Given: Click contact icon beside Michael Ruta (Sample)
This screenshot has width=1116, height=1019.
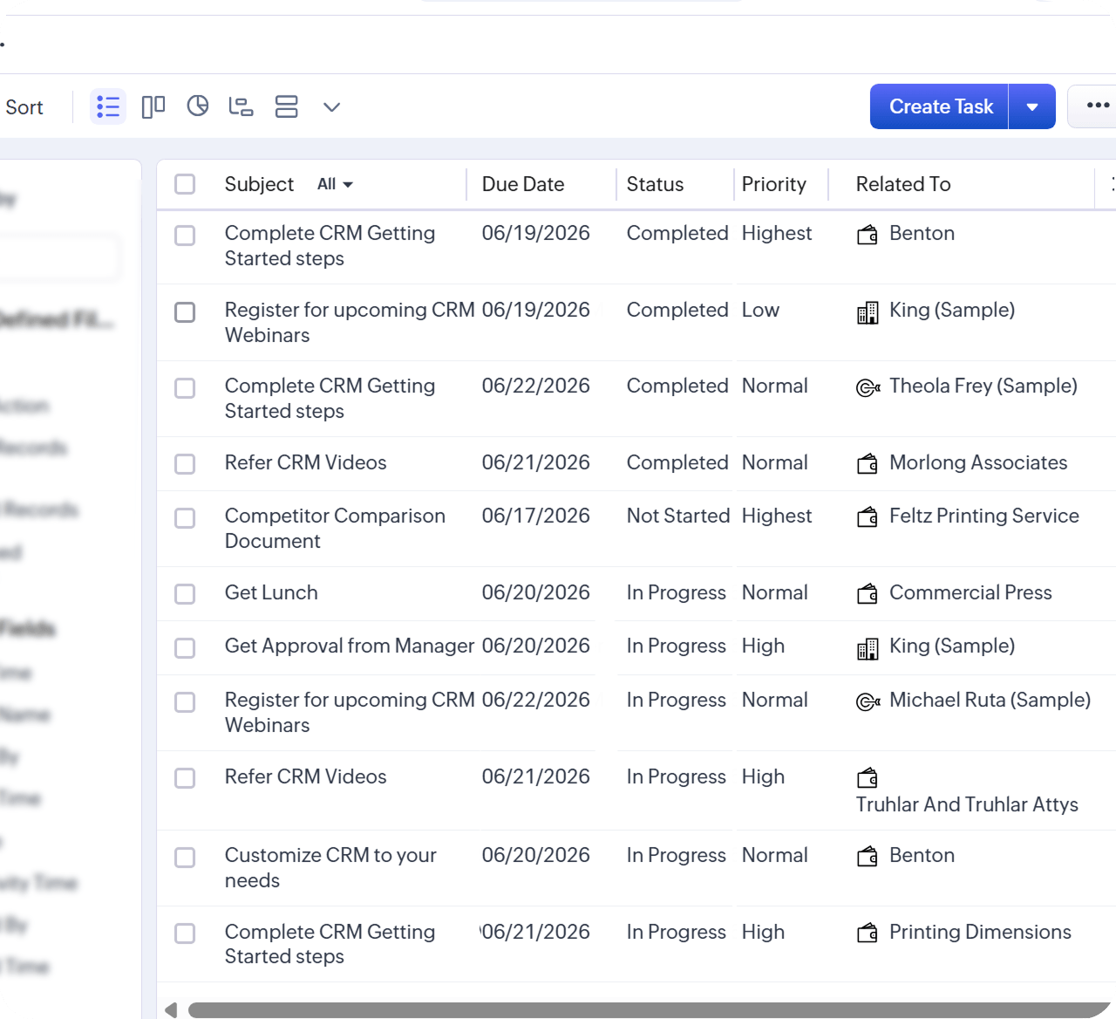Looking at the screenshot, I should [868, 701].
